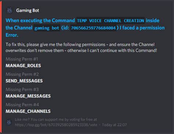Click the red embed color bar
174x134 pixels.
point(1,67)
